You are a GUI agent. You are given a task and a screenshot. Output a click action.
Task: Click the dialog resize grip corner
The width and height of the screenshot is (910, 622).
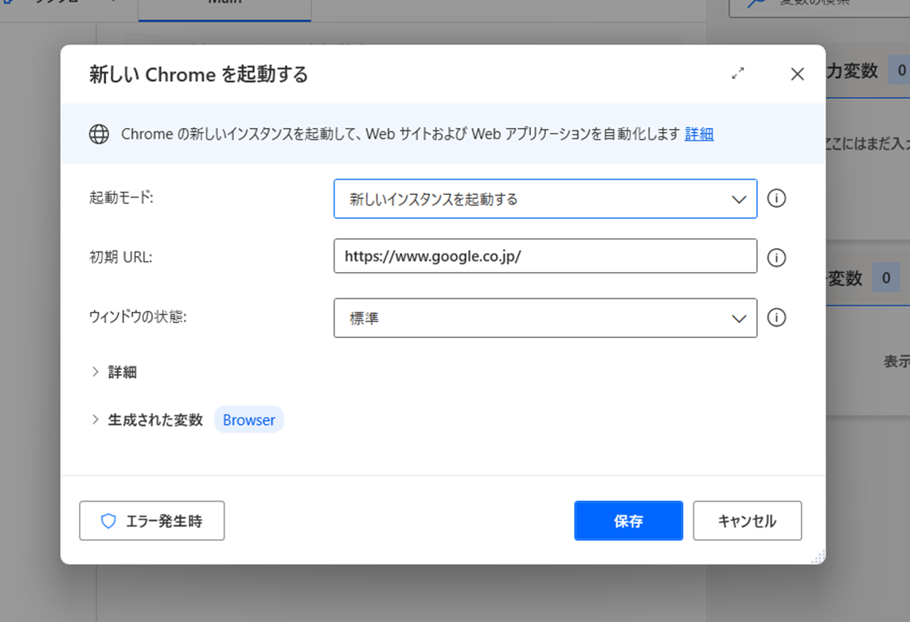click(x=818, y=557)
